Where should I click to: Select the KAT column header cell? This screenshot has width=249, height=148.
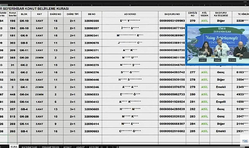pos(40,14)
